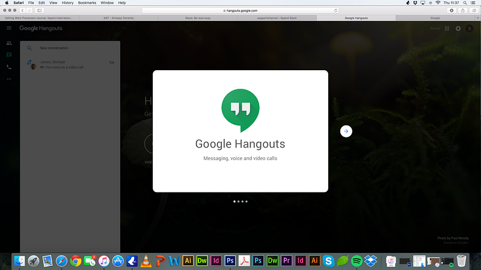Open App Store icon in Dock
The width and height of the screenshot is (481, 270).
[x=118, y=261]
